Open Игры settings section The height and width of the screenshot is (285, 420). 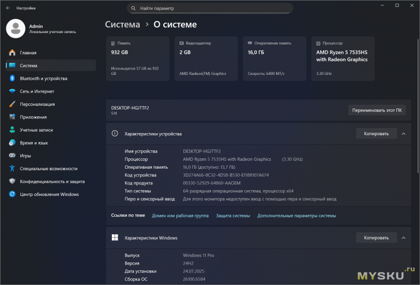[51, 156]
